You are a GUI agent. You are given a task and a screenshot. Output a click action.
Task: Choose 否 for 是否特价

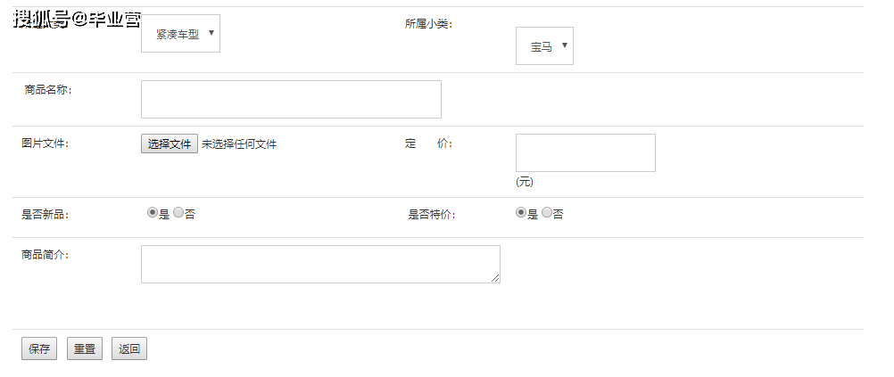pyautogui.click(x=547, y=213)
